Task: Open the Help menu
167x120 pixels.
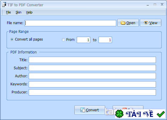Action: point(29,12)
